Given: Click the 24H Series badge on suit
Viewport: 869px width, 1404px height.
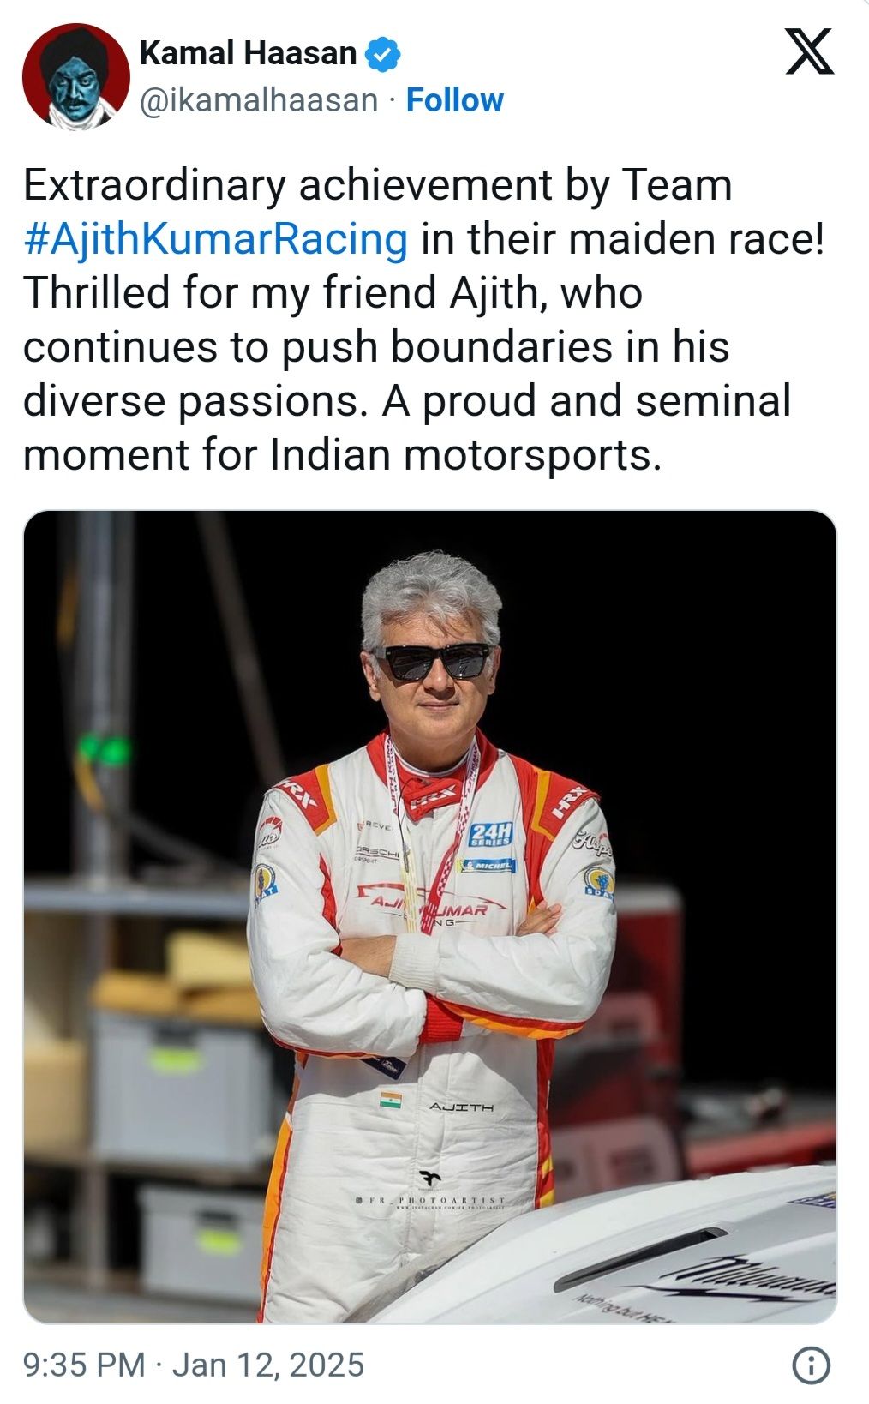Looking at the screenshot, I should (x=491, y=834).
